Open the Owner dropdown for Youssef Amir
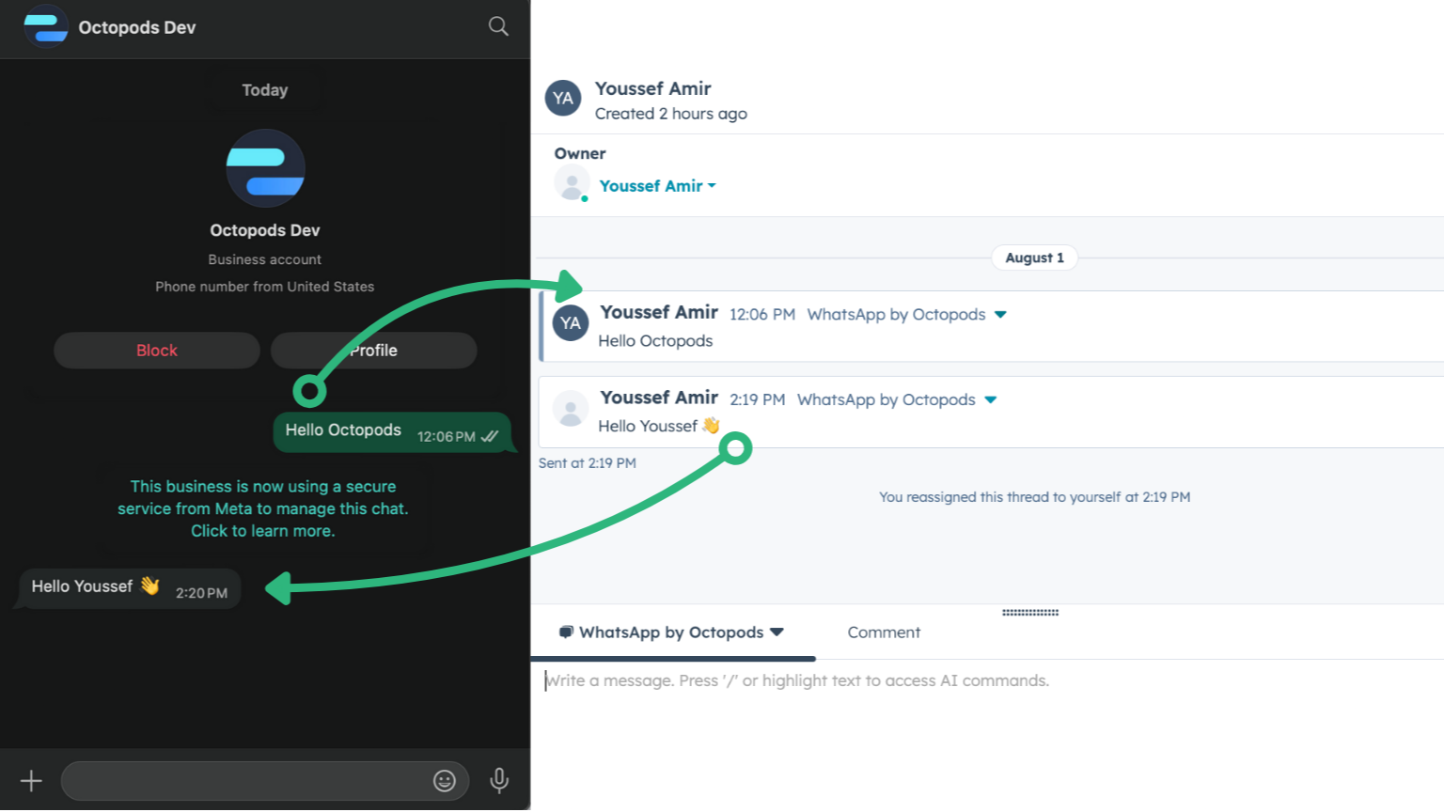Image resolution: width=1444 pixels, height=812 pixels. (712, 185)
